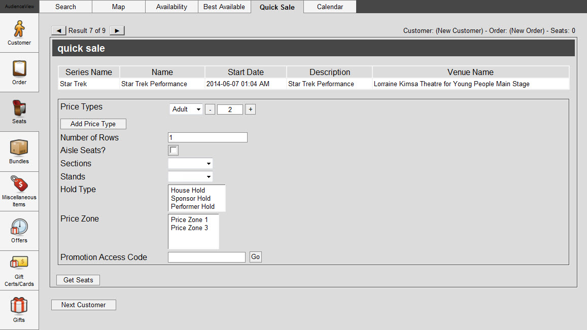
Task: Switch to the Availability tab
Action: pos(171,7)
